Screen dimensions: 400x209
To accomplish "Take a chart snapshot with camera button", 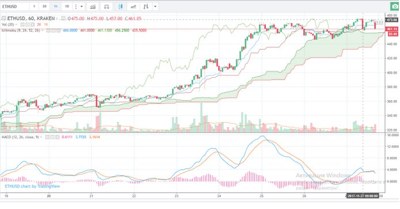I will pos(395,7).
